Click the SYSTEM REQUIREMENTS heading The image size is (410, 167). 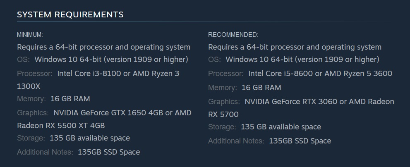(70, 14)
